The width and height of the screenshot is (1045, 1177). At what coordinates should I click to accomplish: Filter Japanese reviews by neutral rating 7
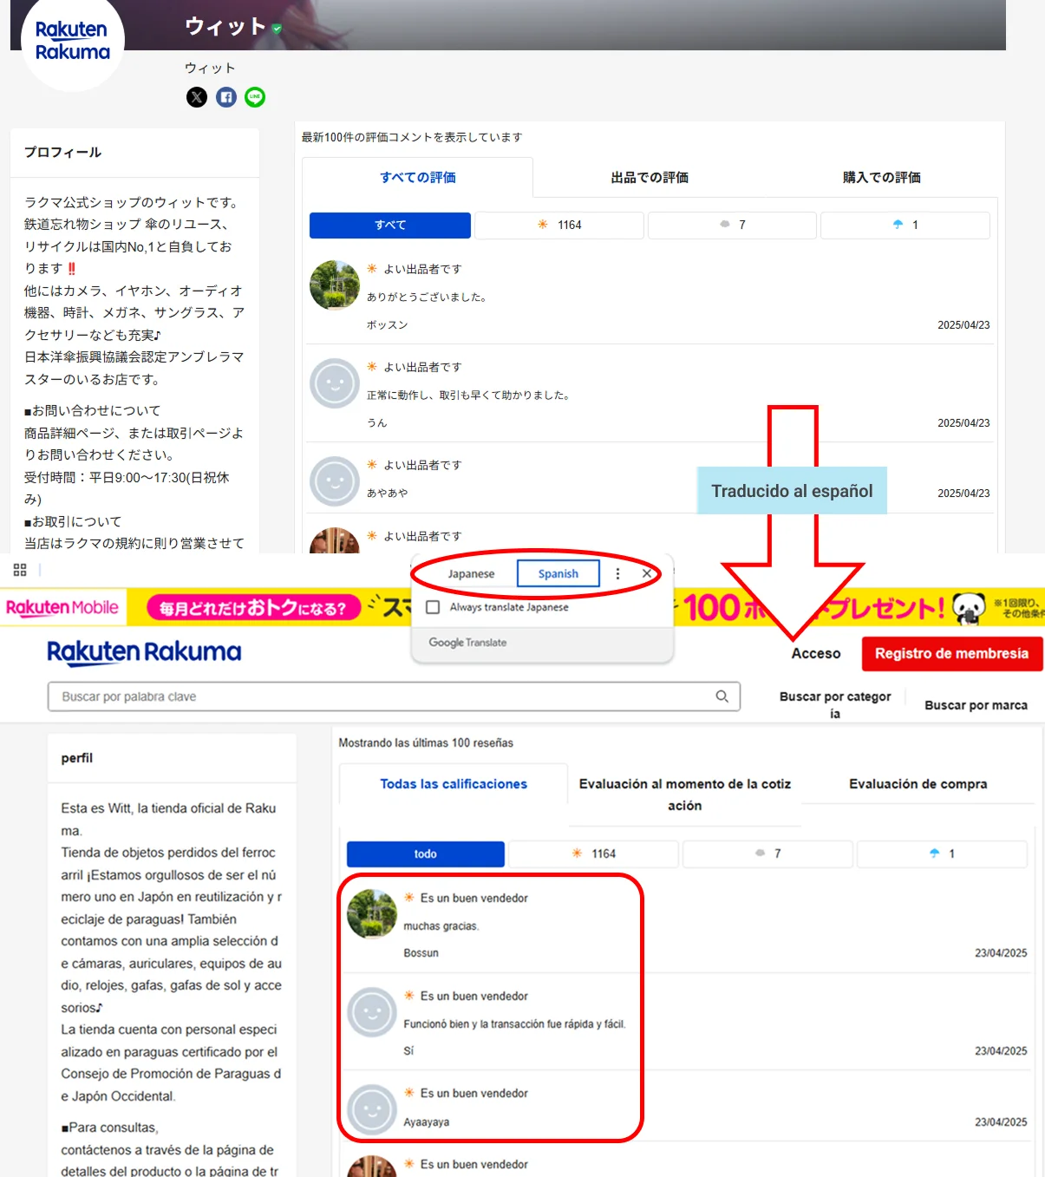[732, 225]
